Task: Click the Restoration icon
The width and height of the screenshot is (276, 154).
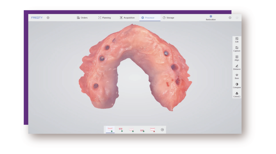Action: (x=211, y=18)
